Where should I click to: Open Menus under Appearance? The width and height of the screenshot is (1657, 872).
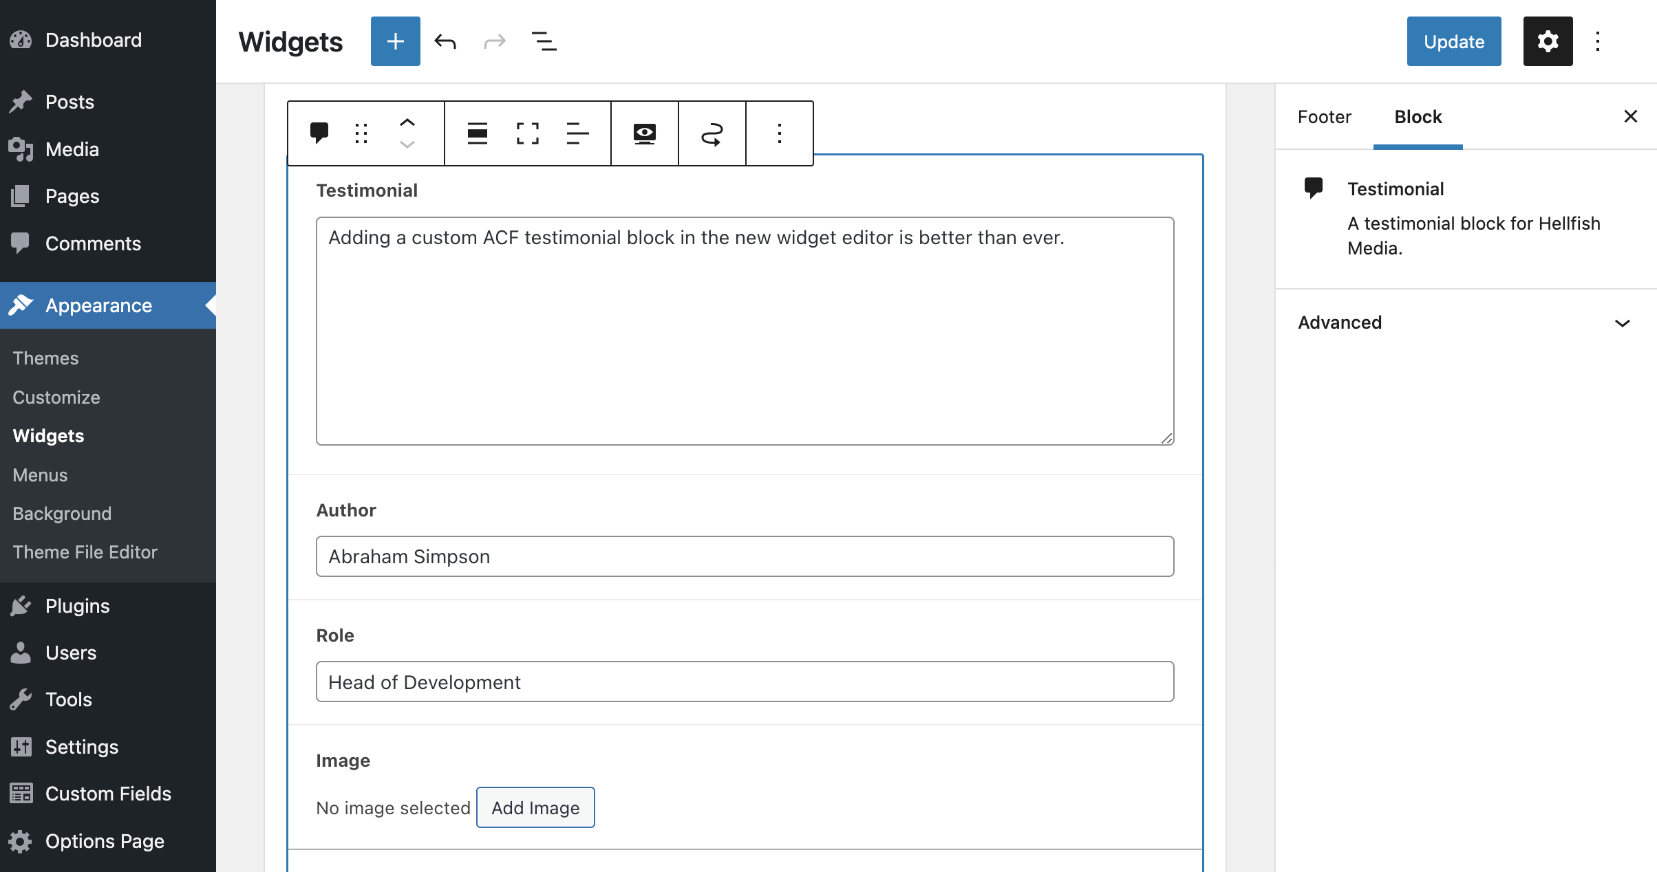click(x=40, y=475)
